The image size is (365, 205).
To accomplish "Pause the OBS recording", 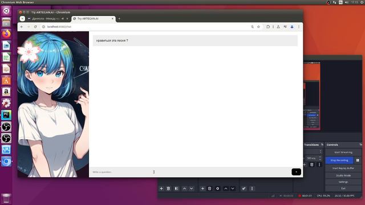I will pos(358,160).
